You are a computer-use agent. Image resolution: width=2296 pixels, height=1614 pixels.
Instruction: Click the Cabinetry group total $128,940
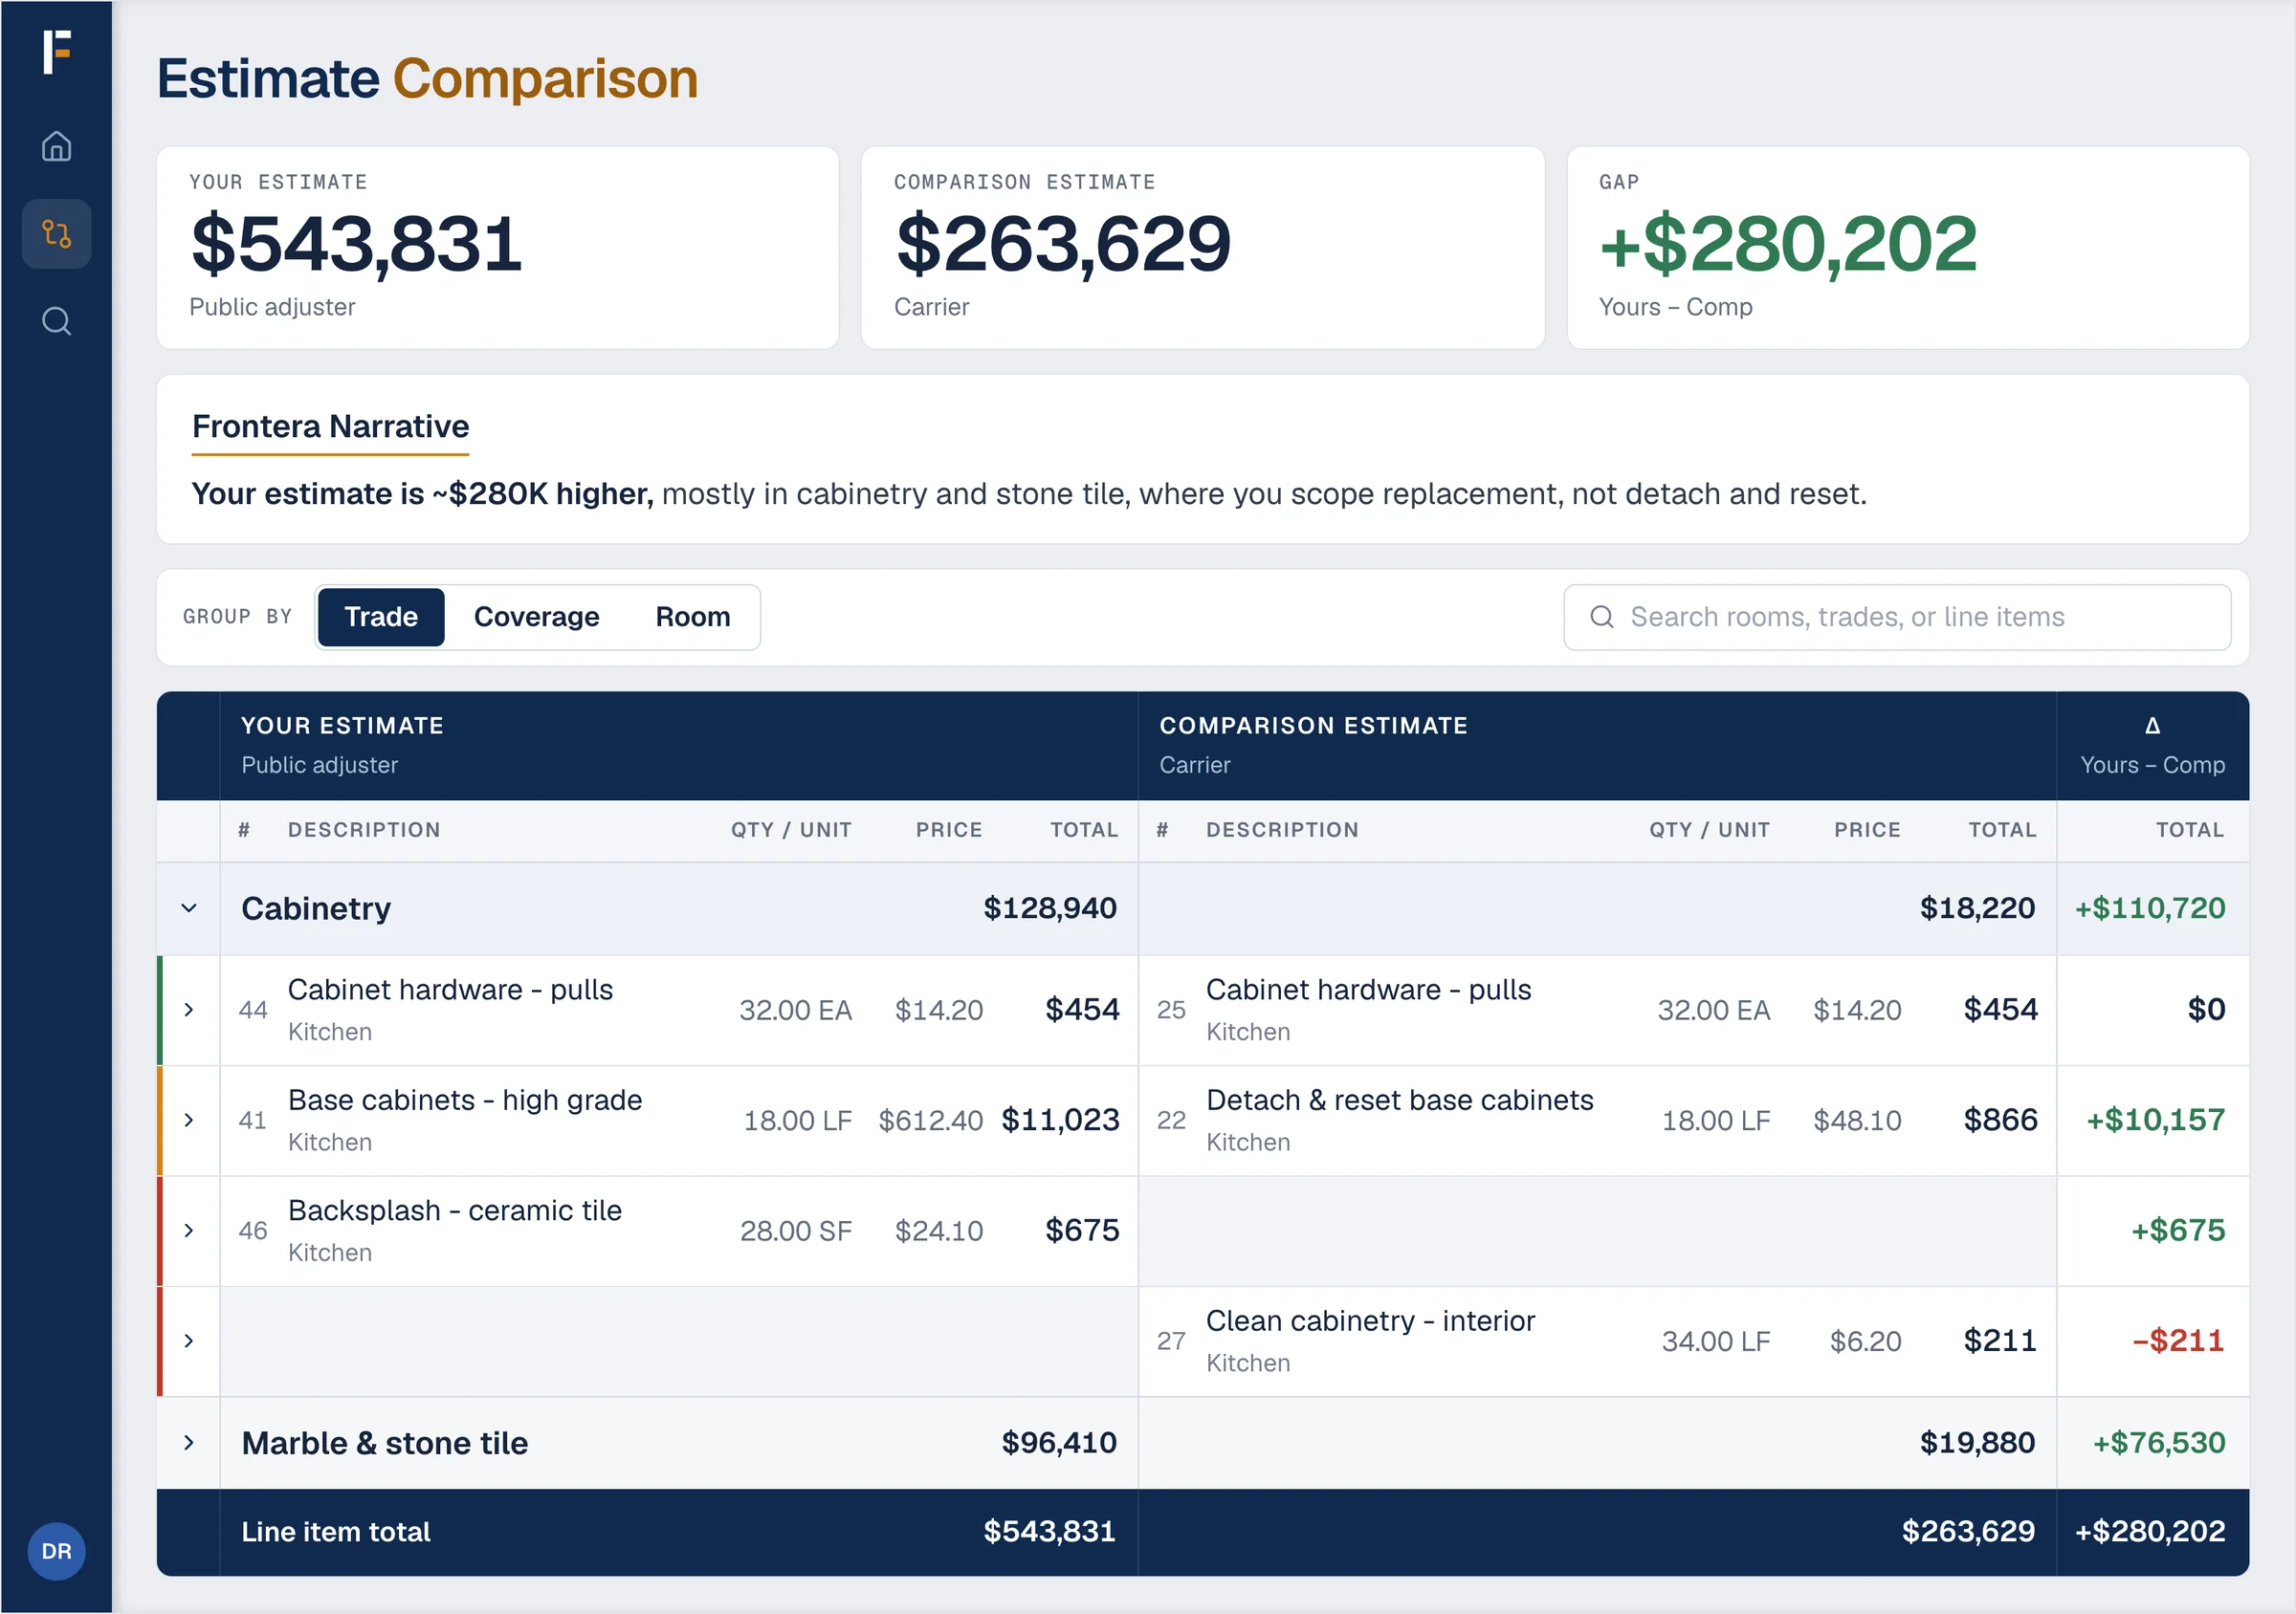(1050, 908)
